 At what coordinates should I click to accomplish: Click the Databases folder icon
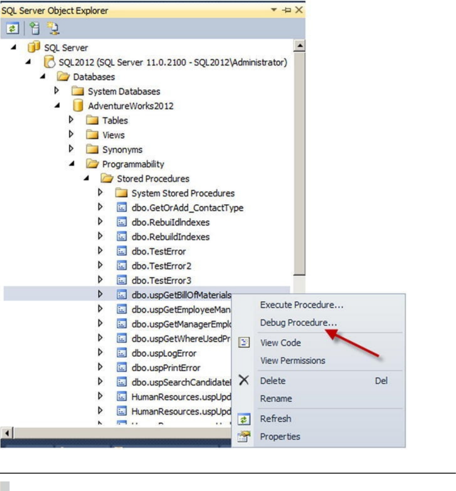point(63,77)
